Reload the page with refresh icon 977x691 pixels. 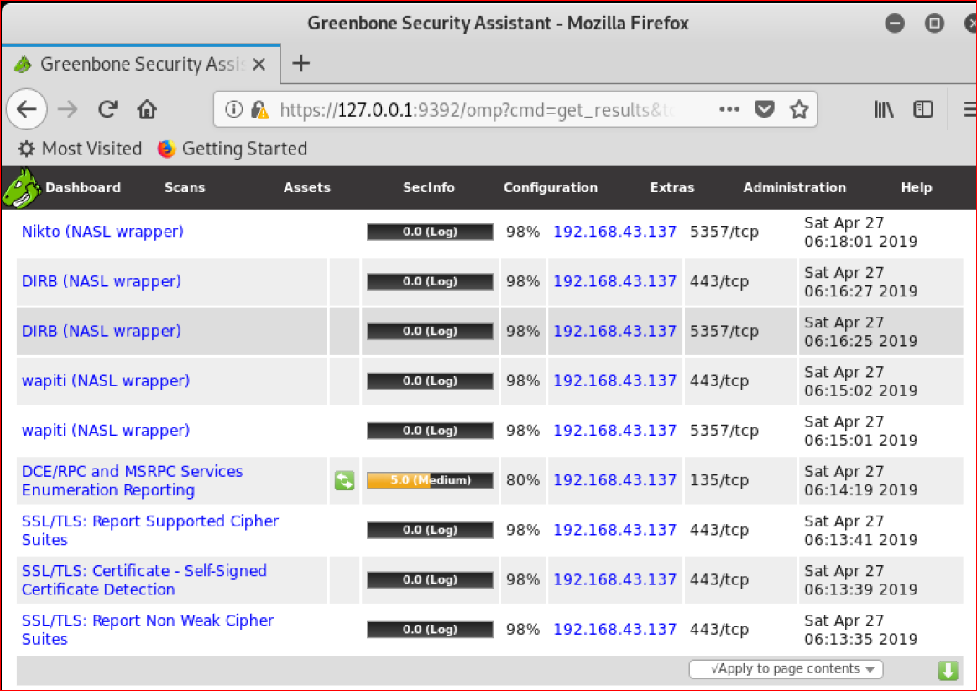pyautogui.click(x=107, y=109)
